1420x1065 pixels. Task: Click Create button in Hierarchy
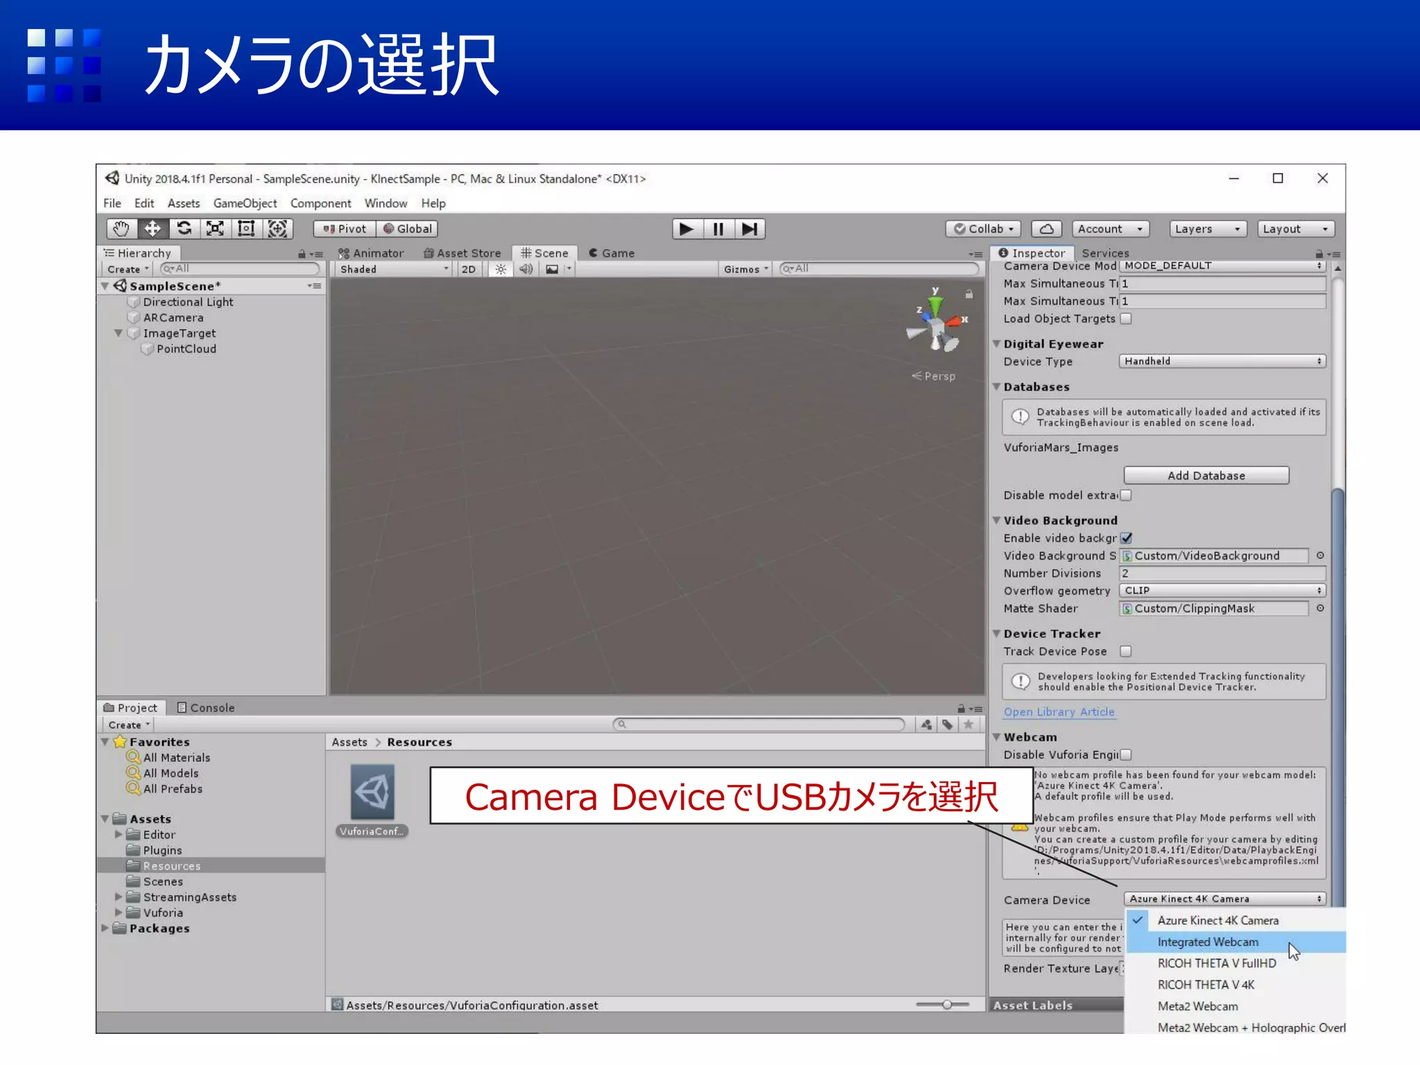tap(128, 269)
